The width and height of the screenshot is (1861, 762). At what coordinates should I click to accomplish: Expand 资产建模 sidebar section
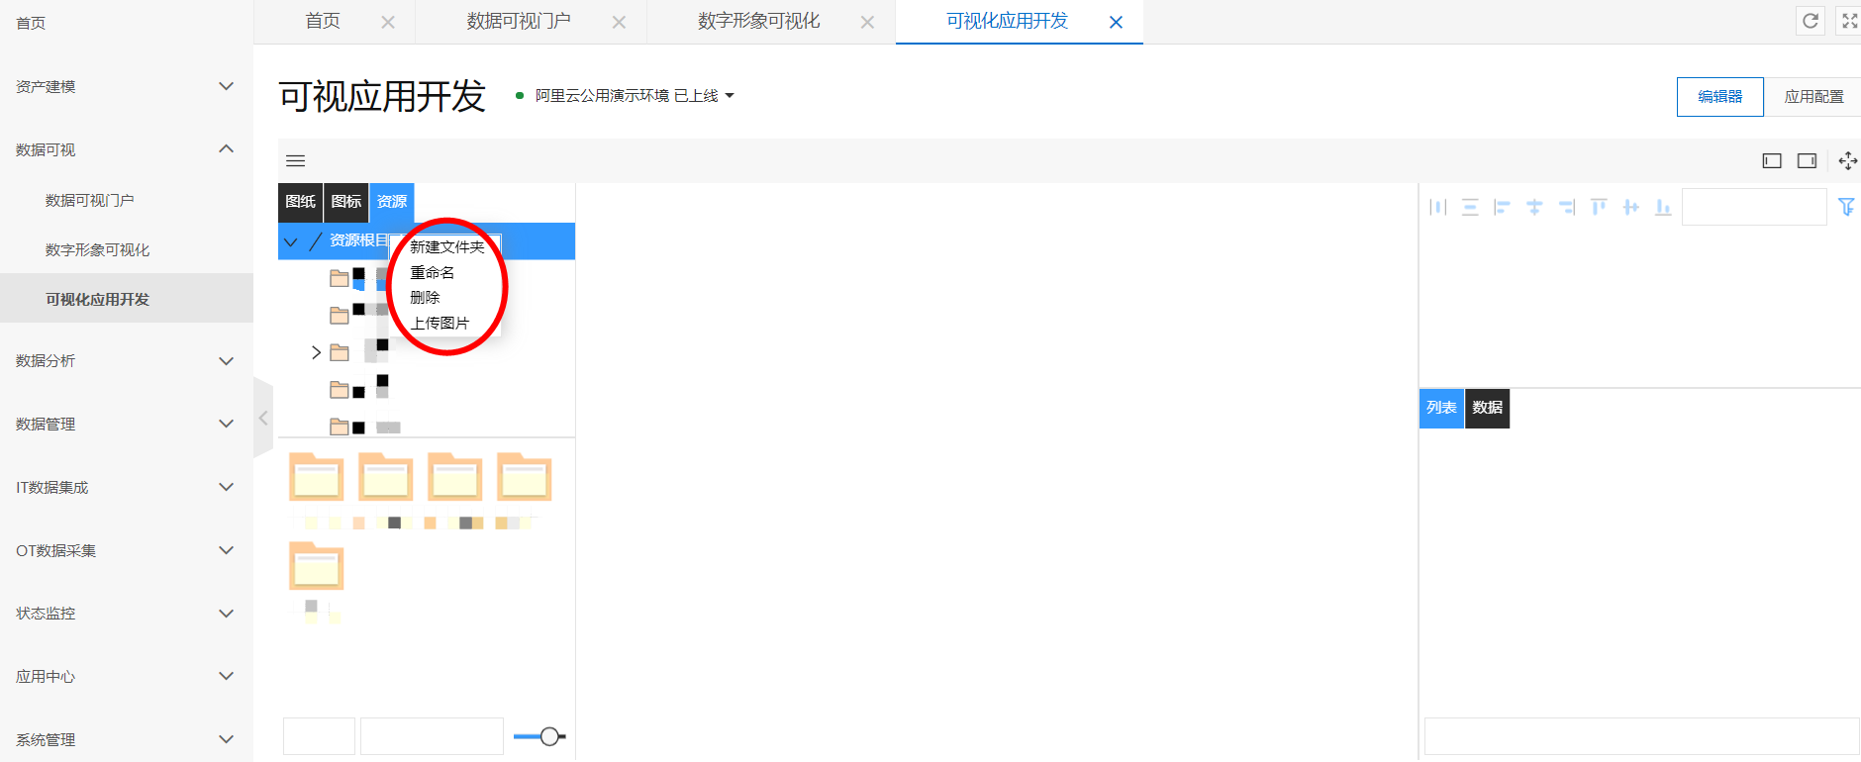click(226, 86)
